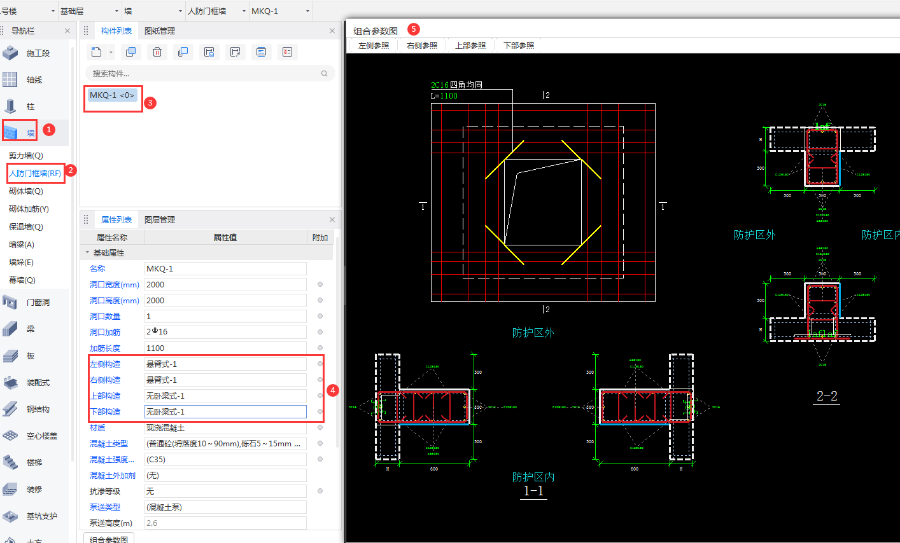Switch to the 图纸管理 tab
Screen dimensions: 900x543
(160, 31)
